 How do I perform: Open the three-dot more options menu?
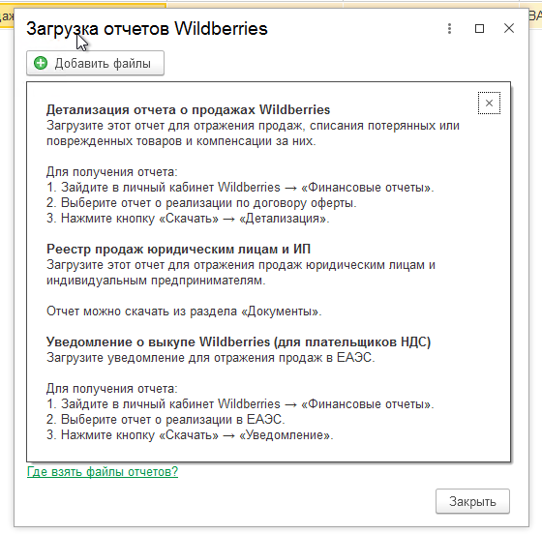(449, 28)
